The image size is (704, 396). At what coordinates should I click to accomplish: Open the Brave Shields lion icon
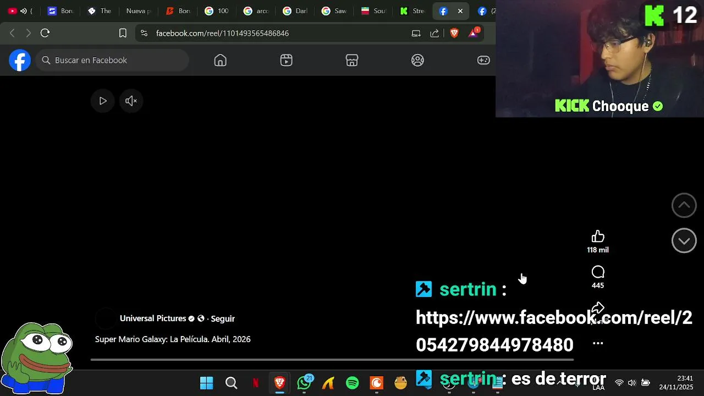point(454,33)
